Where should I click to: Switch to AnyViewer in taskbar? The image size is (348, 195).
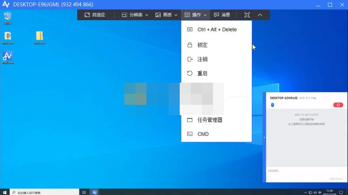95,192
